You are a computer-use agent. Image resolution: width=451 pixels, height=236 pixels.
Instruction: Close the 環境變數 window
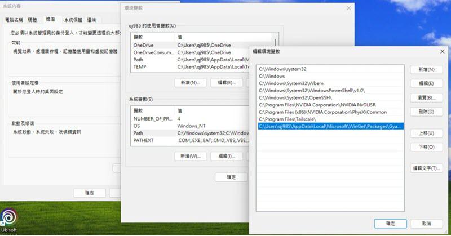pyautogui.click(x=348, y=8)
